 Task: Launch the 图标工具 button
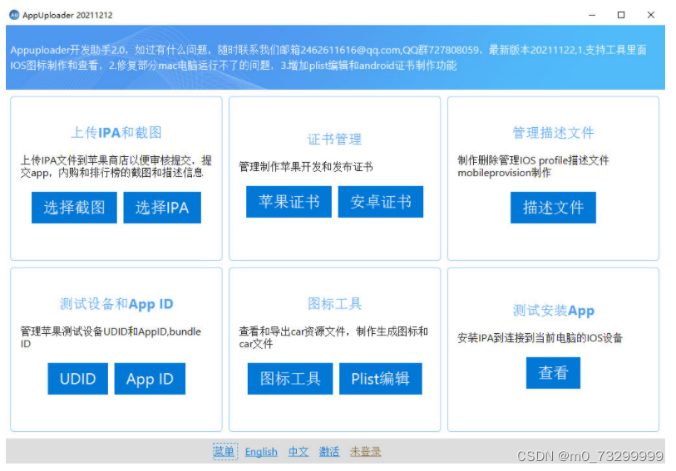[290, 379]
